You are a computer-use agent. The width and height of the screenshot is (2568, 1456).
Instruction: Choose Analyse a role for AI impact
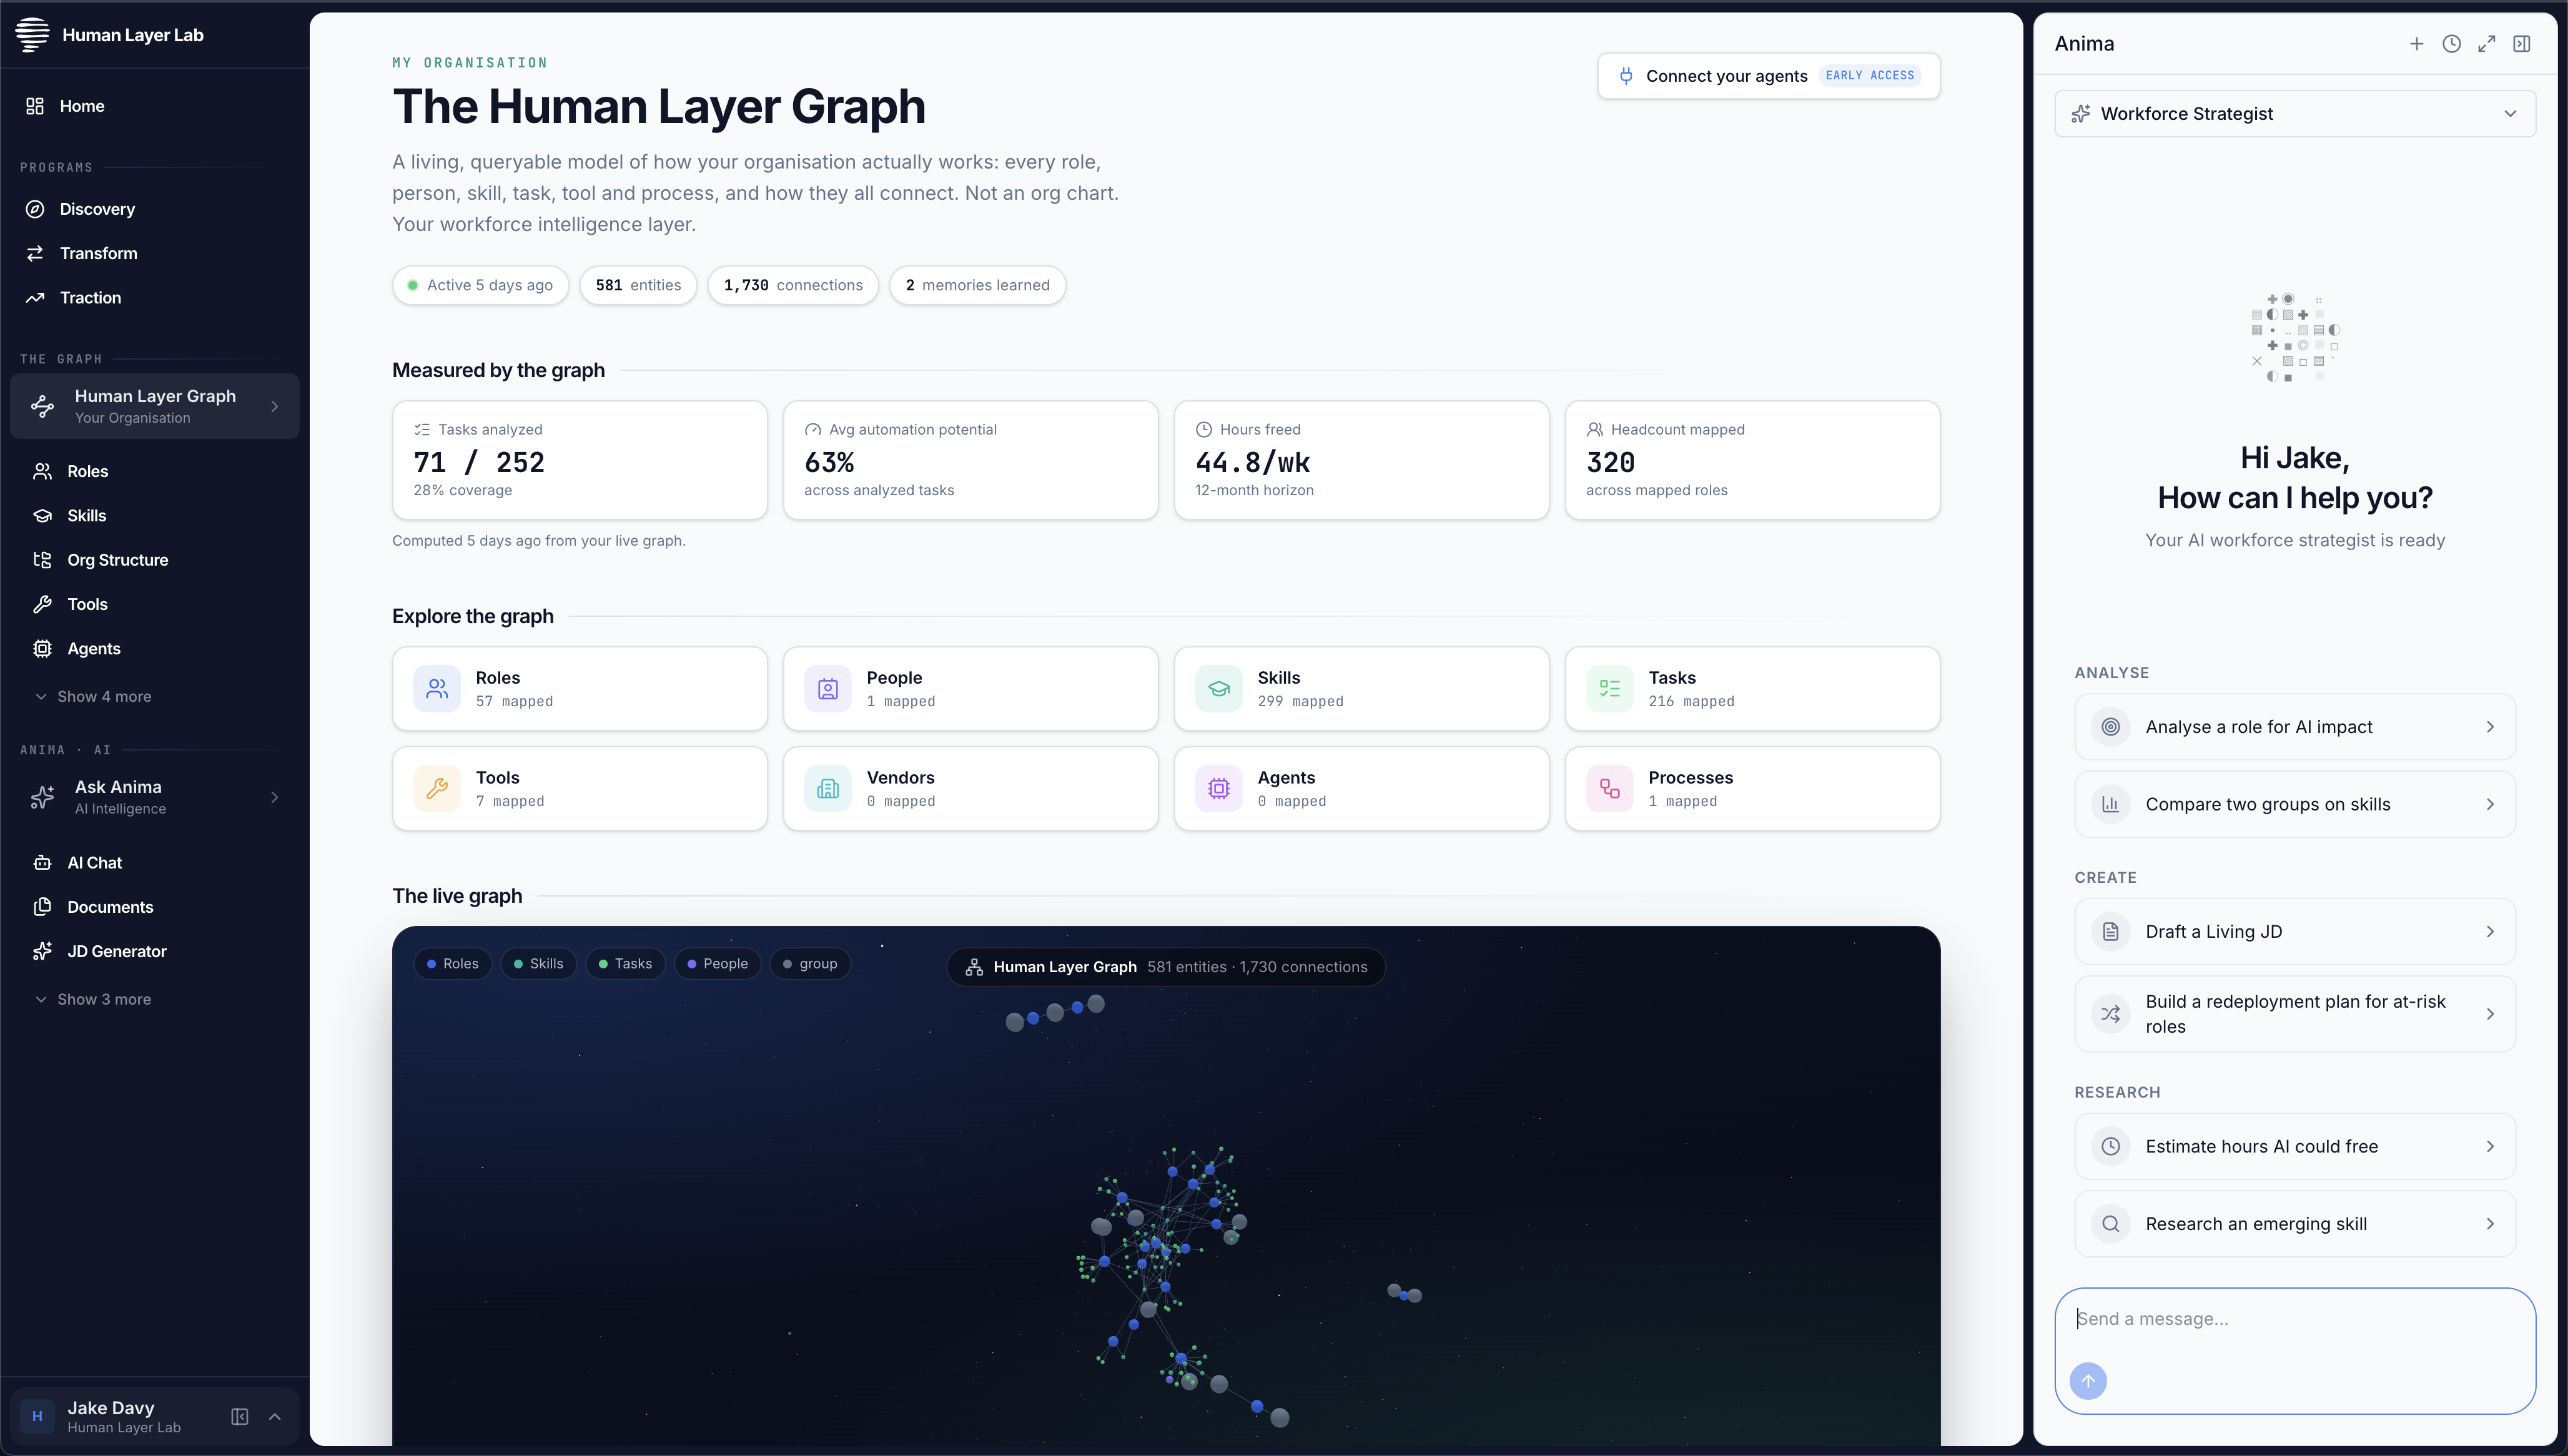2295,727
